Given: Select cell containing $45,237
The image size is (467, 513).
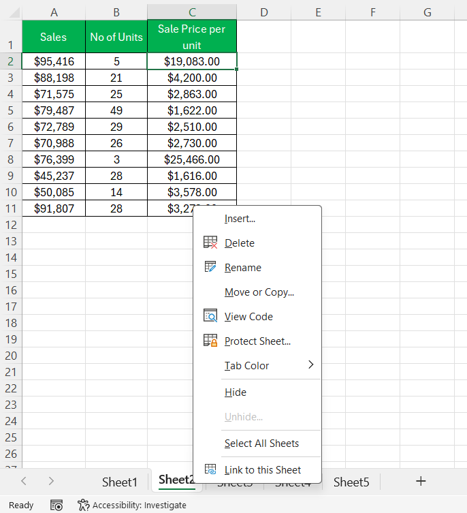Looking at the screenshot, I should [54, 176].
